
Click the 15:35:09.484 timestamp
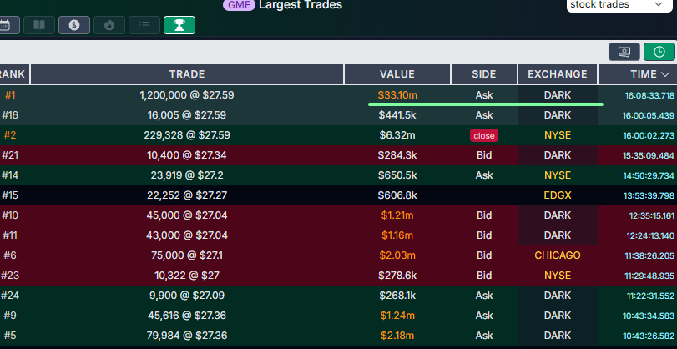tap(649, 155)
